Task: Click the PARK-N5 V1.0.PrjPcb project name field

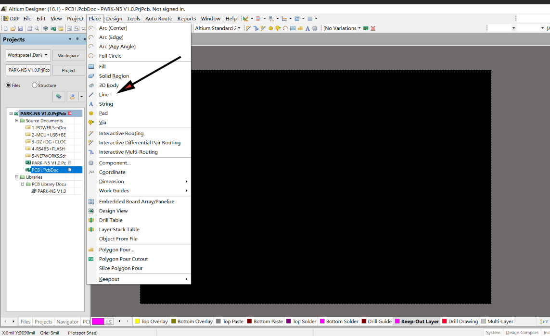Action: click(28, 70)
